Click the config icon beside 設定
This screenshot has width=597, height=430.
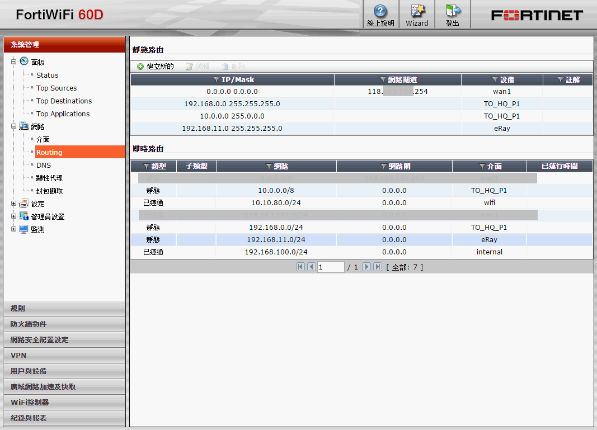(x=24, y=203)
